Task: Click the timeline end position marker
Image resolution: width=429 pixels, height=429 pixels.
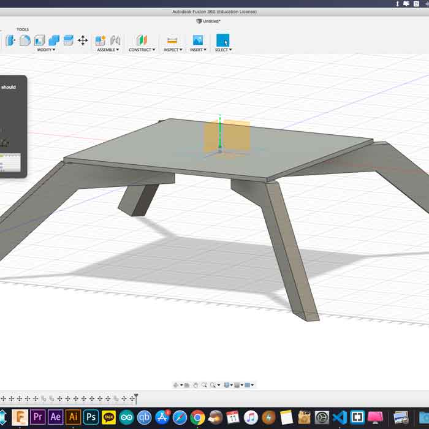Action: coord(136,398)
